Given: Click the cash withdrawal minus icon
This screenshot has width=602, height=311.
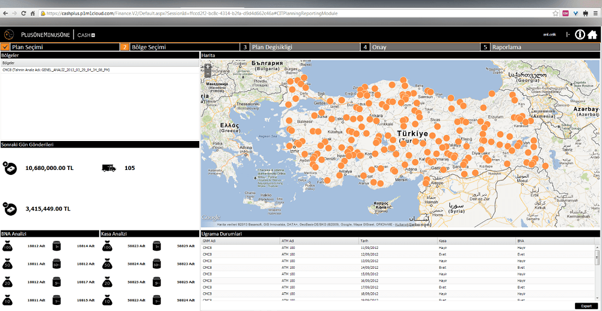Looking at the screenshot, I should pyautogui.click(x=10, y=209).
